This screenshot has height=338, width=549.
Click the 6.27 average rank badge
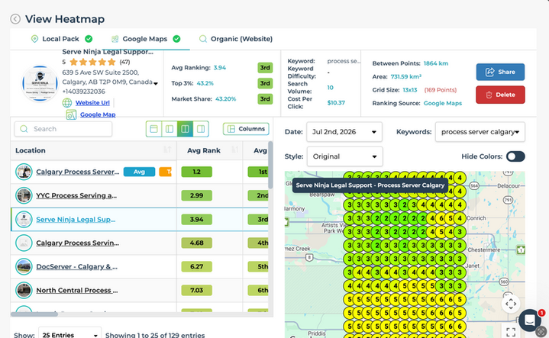coord(196,266)
